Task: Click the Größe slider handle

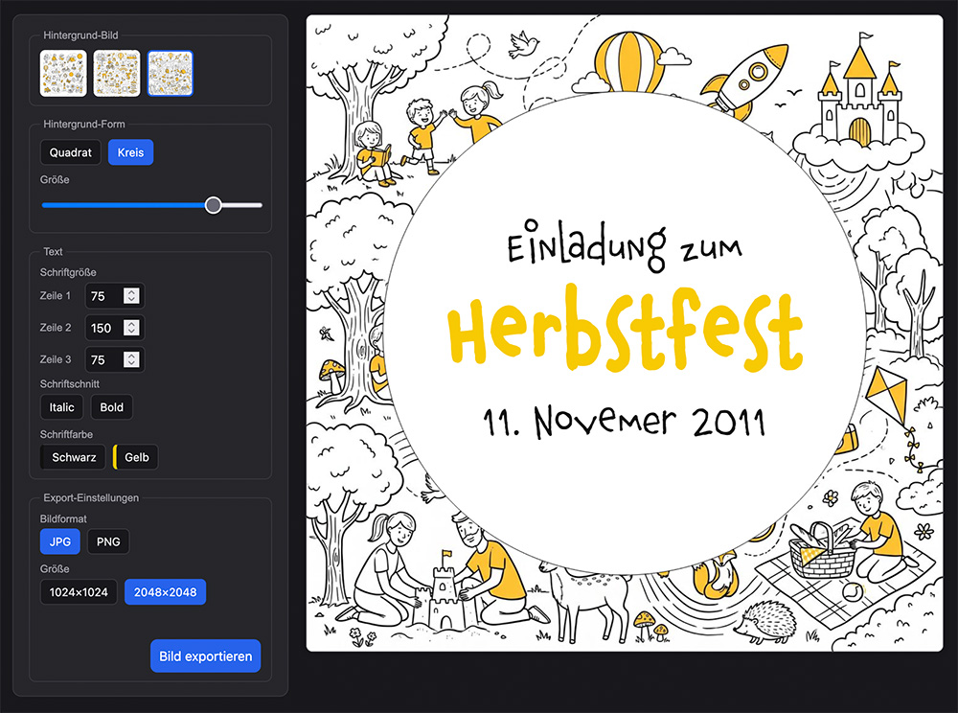Action: 214,205
